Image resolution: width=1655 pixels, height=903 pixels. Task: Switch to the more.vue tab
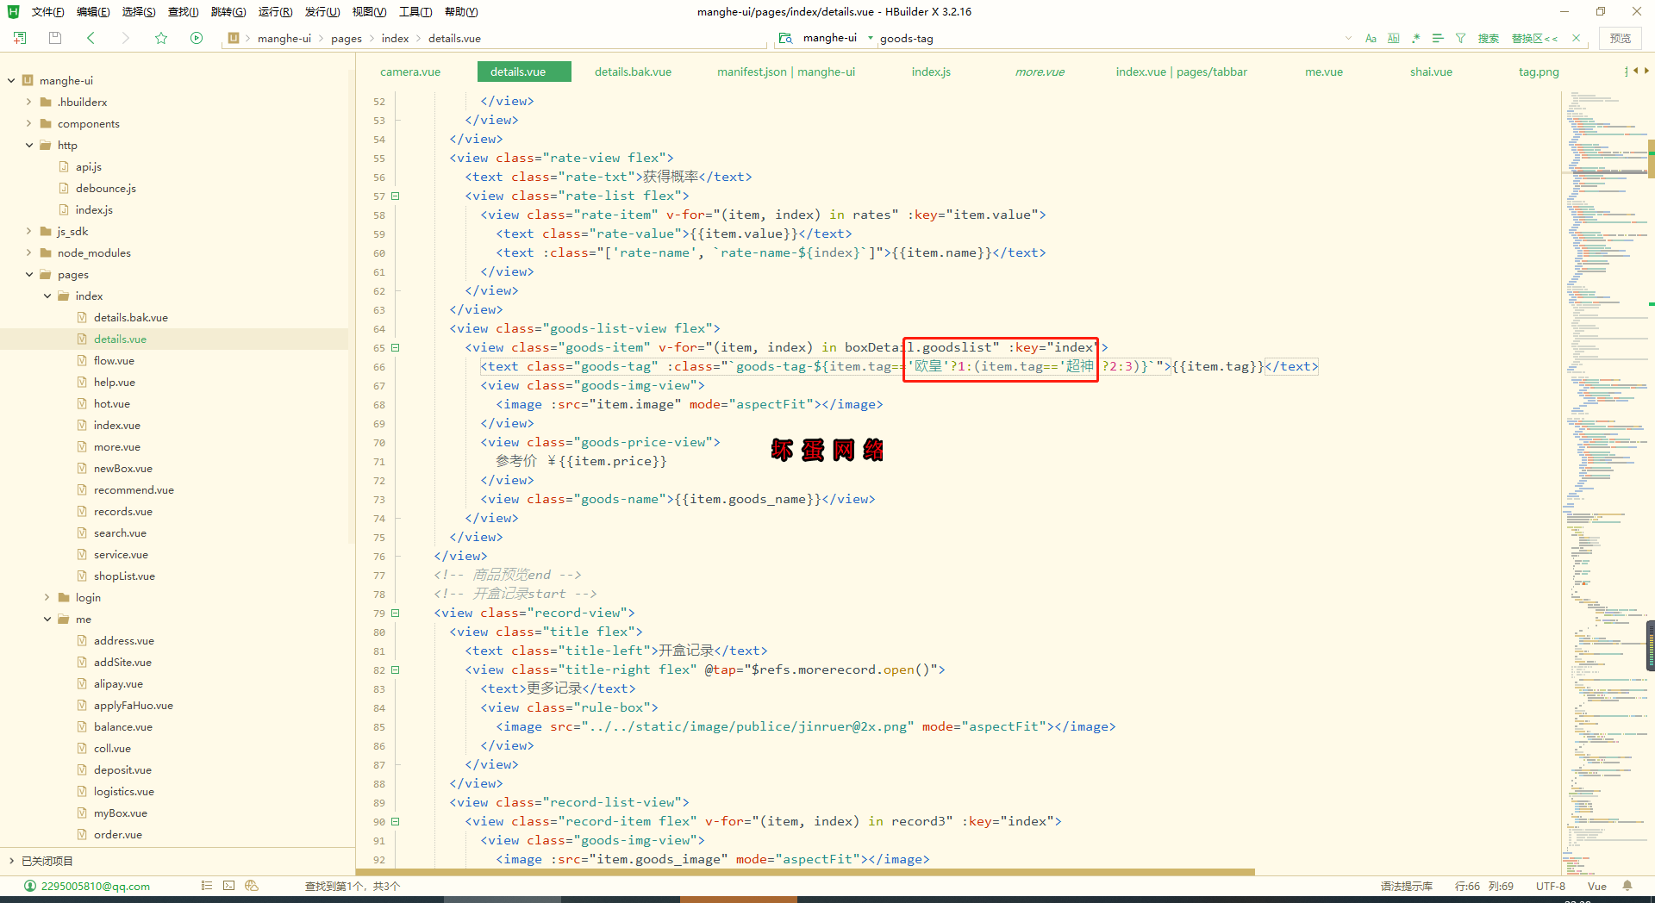click(1040, 72)
